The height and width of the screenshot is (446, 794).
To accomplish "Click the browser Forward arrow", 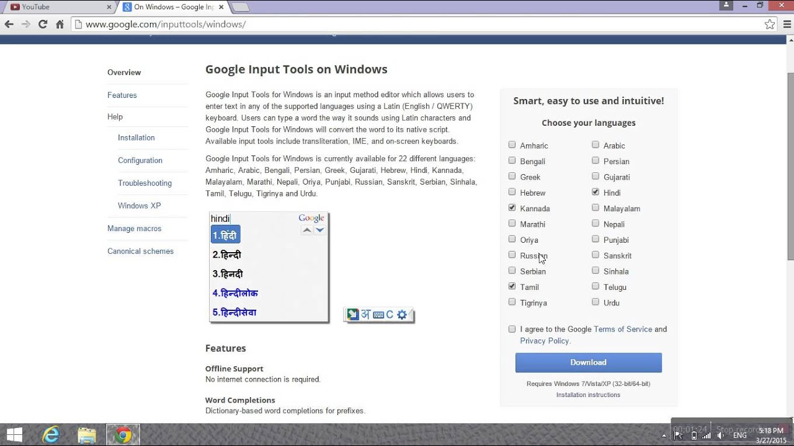I will [x=25, y=24].
